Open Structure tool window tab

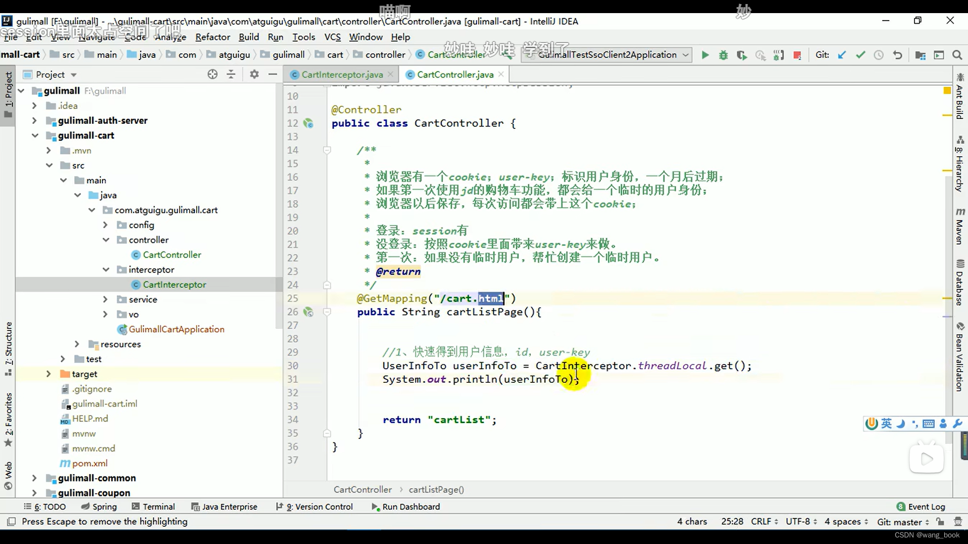9,349
